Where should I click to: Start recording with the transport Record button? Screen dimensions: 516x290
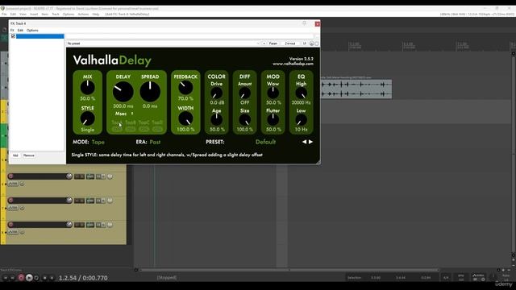point(21,278)
